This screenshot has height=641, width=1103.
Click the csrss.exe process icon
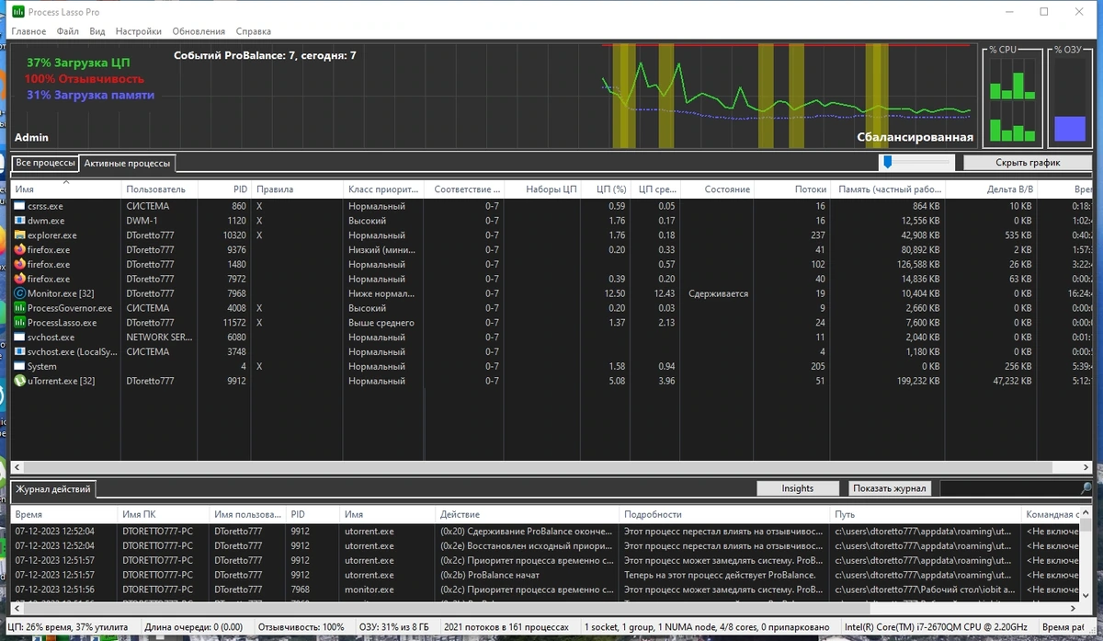tap(20, 206)
